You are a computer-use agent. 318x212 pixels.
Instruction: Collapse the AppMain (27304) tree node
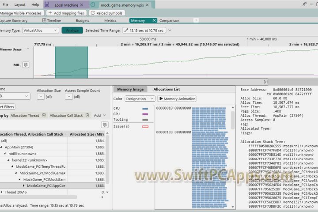3,147
